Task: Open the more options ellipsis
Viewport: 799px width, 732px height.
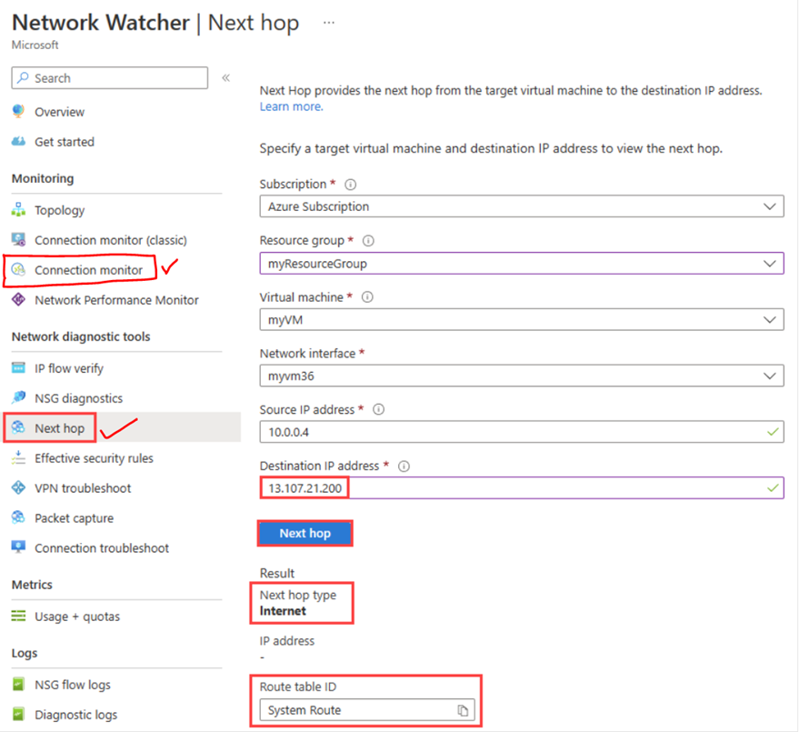Action: [x=329, y=23]
